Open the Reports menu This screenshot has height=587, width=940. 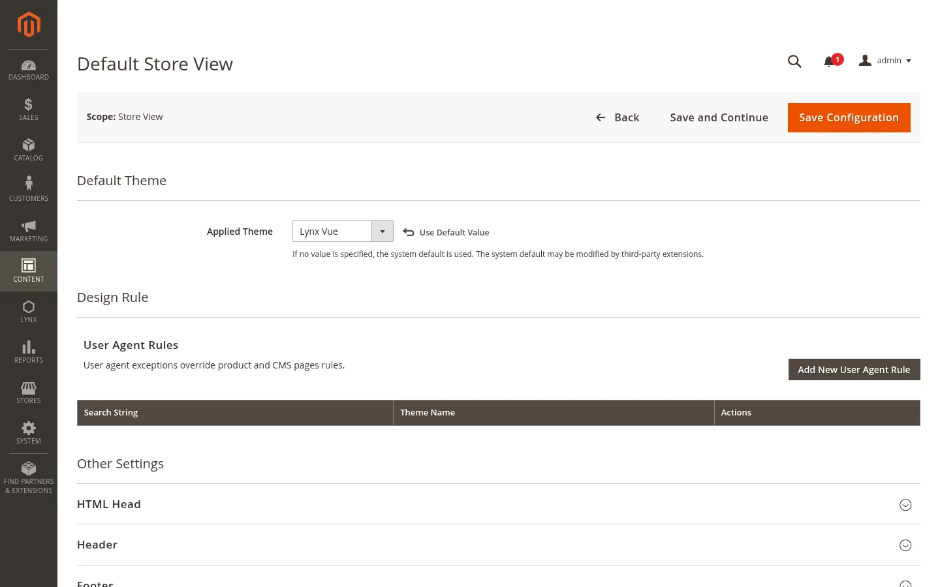click(29, 352)
